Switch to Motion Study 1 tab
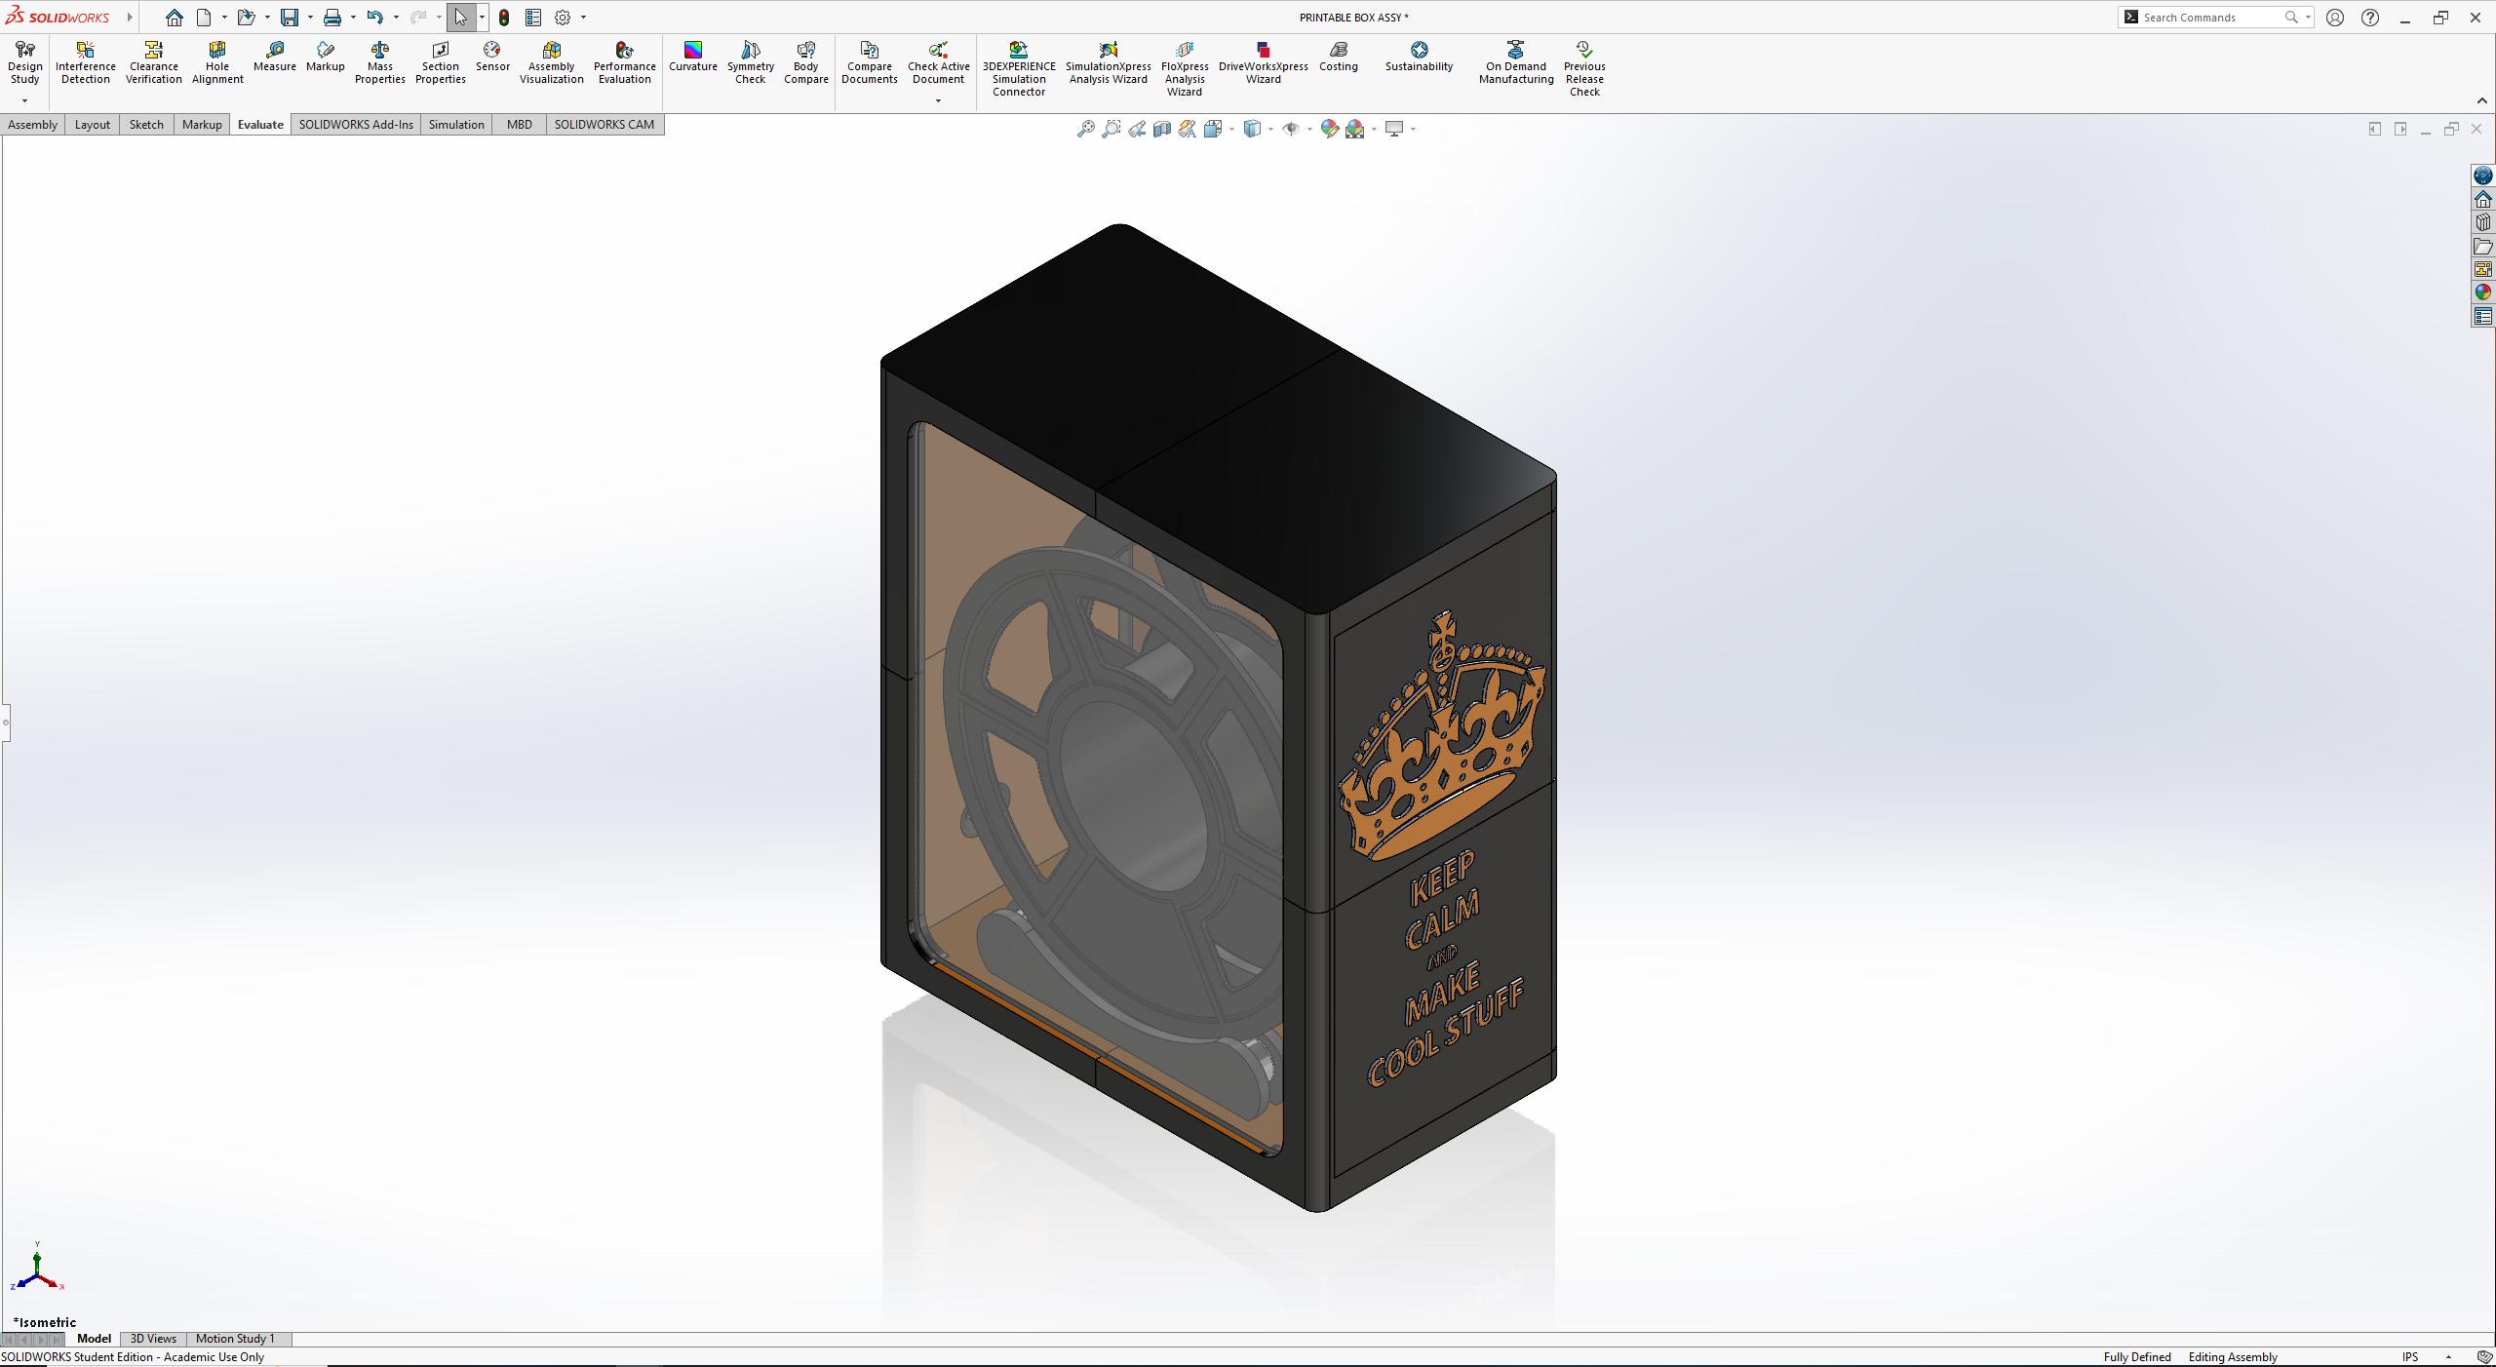Image resolution: width=2496 pixels, height=1367 pixels. point(235,1338)
